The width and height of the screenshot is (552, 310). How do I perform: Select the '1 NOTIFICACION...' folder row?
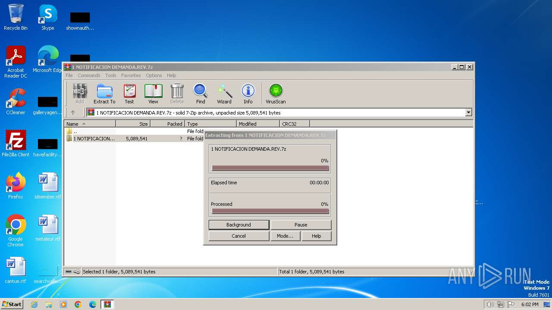[x=134, y=139]
